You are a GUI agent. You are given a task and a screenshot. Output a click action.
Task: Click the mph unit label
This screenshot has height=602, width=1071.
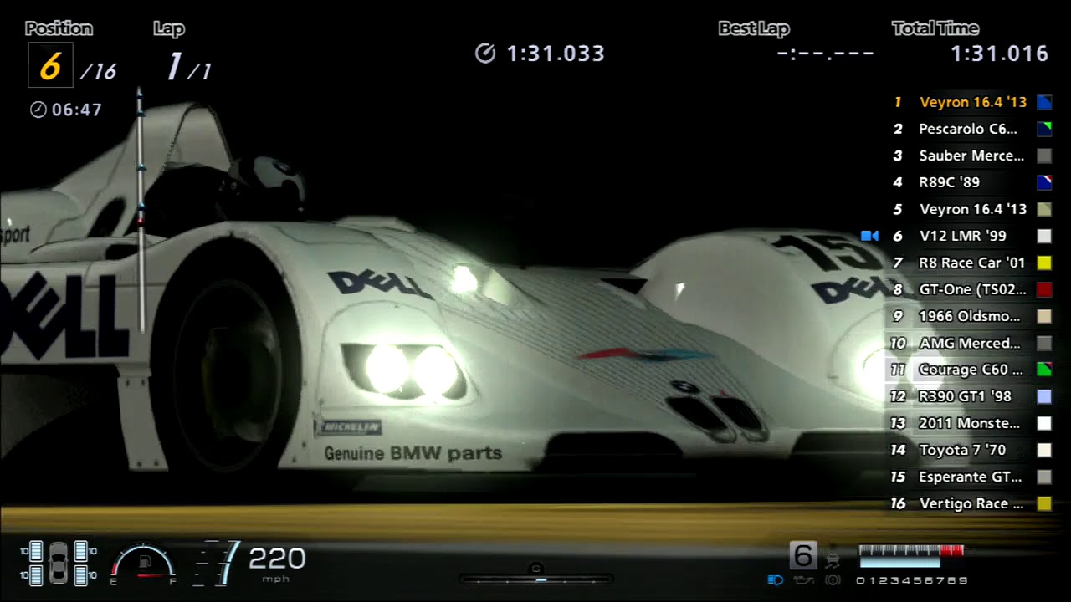tap(276, 579)
